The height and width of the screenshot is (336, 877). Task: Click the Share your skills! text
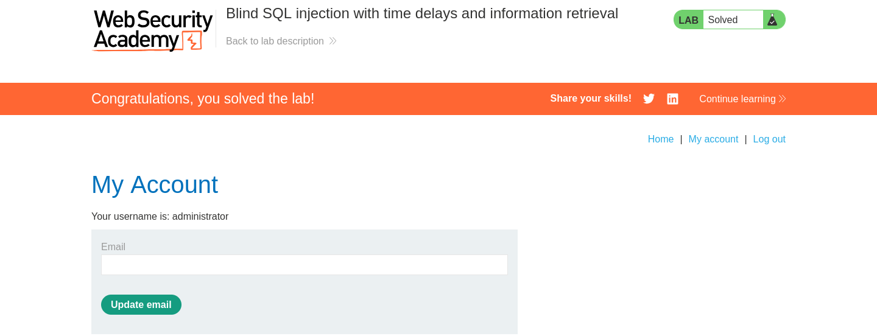click(x=591, y=98)
